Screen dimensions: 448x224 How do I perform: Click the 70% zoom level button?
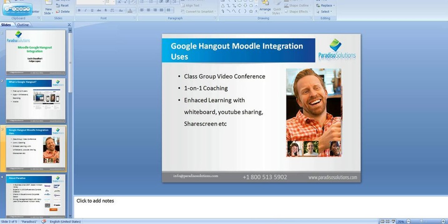tap(401, 222)
